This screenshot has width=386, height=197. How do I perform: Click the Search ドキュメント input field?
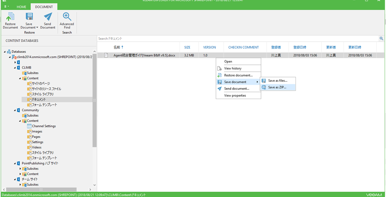(238, 39)
